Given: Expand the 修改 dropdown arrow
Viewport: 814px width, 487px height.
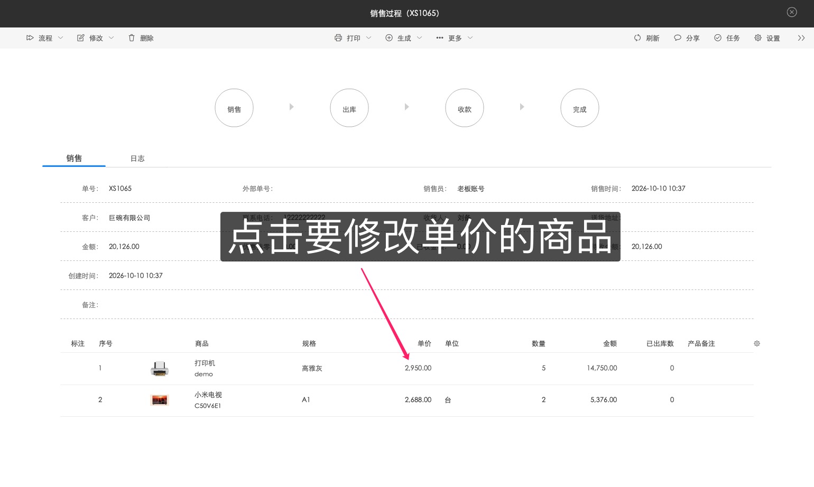Looking at the screenshot, I should [x=111, y=38].
